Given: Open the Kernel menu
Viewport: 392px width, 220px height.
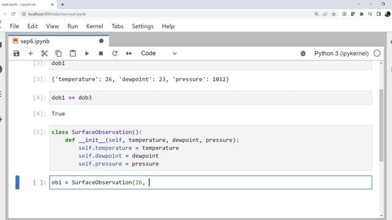Looking at the screenshot, I should tap(95, 26).
